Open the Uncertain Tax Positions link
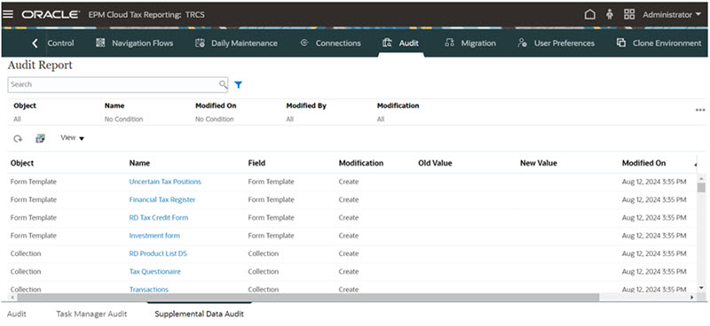Image resolution: width=710 pixels, height=326 pixels. pos(165,182)
